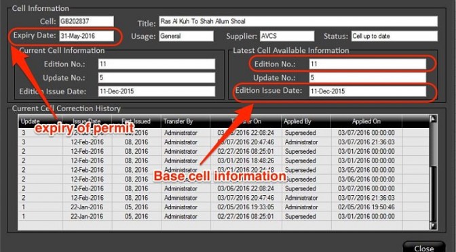Viewport: 456px width, 252px height.
Task: Click the current cell Edition No. field
Action: coord(157,64)
